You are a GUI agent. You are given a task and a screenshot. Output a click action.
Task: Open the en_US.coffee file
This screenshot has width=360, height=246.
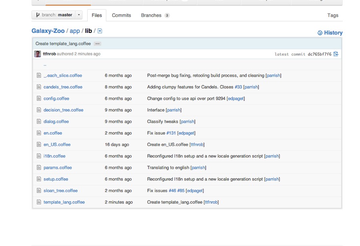pyautogui.click(x=57, y=145)
